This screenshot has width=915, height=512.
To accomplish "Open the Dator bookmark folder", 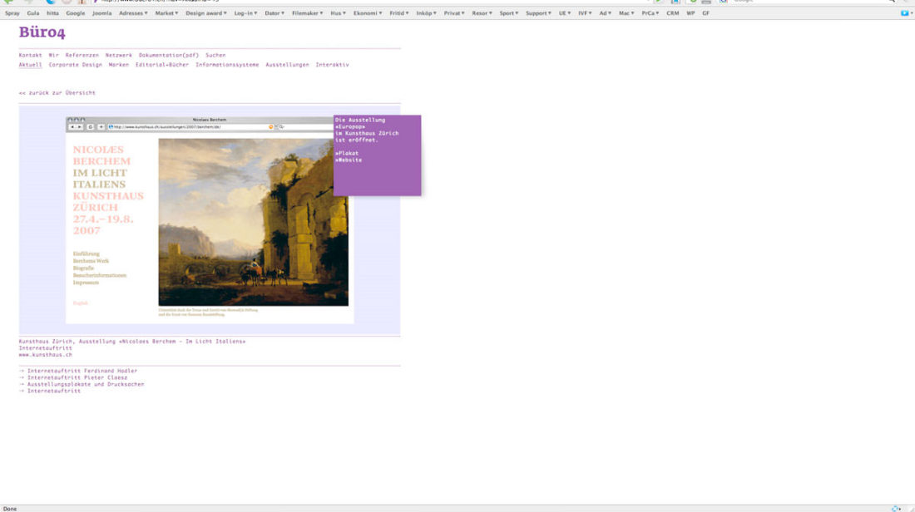I will [x=274, y=12].
